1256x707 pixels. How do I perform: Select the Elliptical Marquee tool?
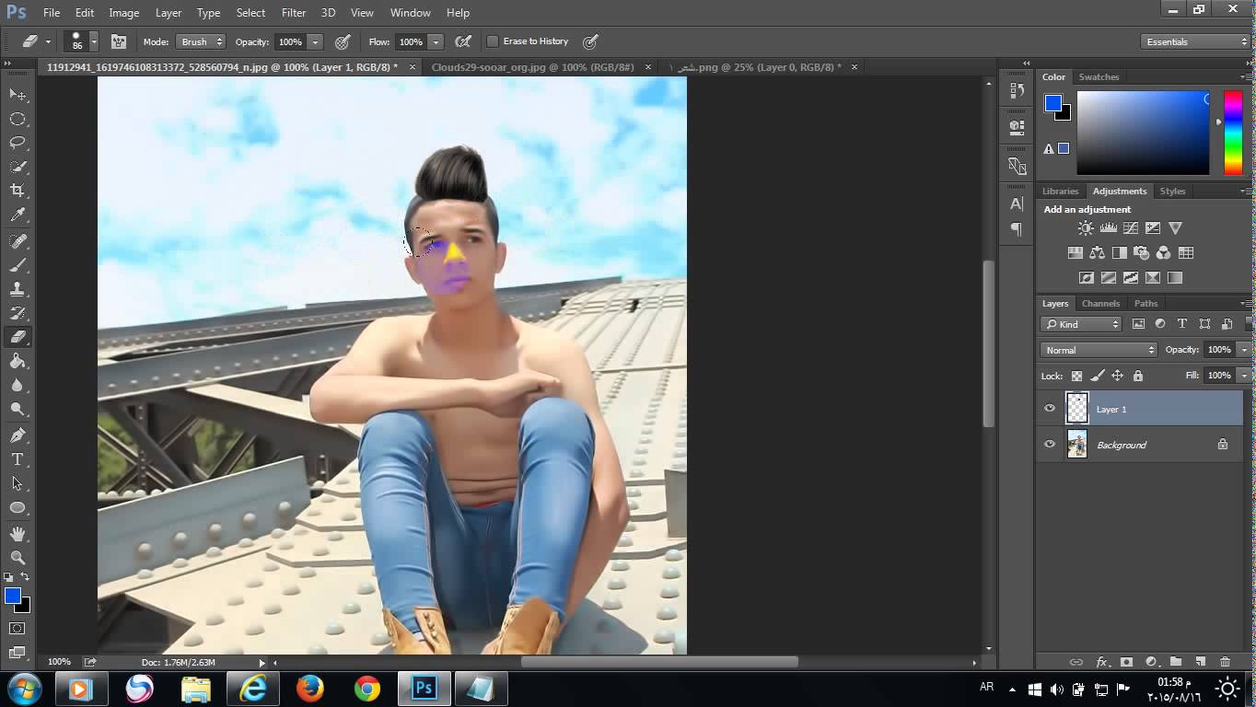[x=17, y=119]
